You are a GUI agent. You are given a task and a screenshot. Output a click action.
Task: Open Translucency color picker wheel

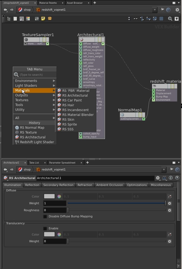[x=59, y=234]
